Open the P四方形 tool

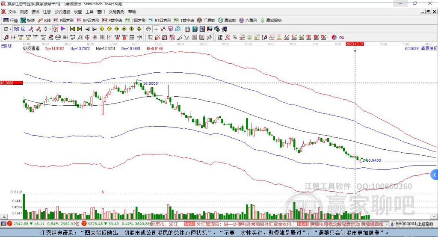tap(64, 21)
